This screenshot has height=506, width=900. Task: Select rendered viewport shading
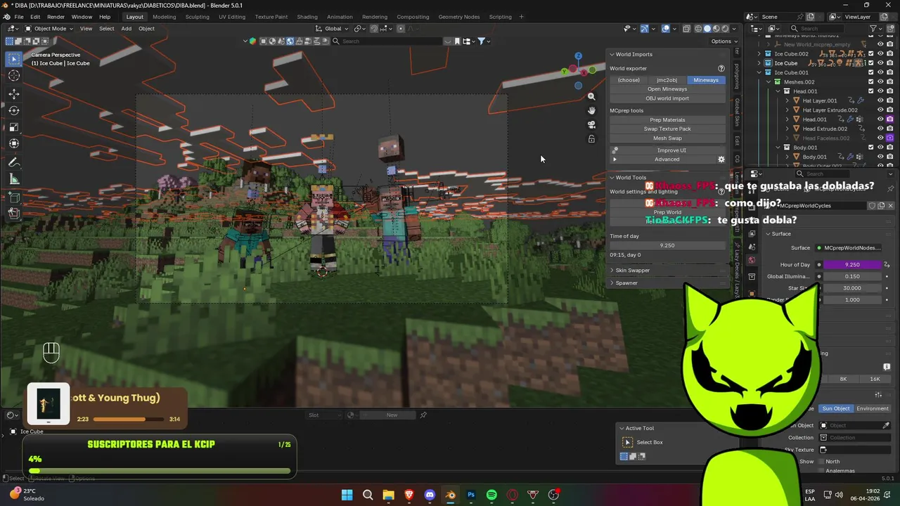(x=726, y=29)
